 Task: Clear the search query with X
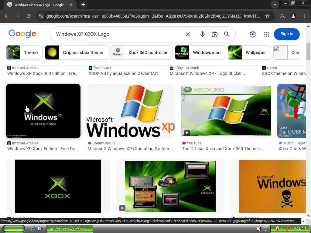point(187,34)
